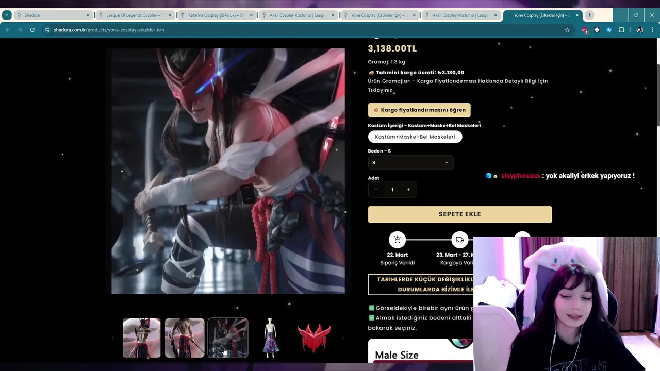Screen dimensions: 660x371
Task: Reload the current page
Action: tap(32, 30)
